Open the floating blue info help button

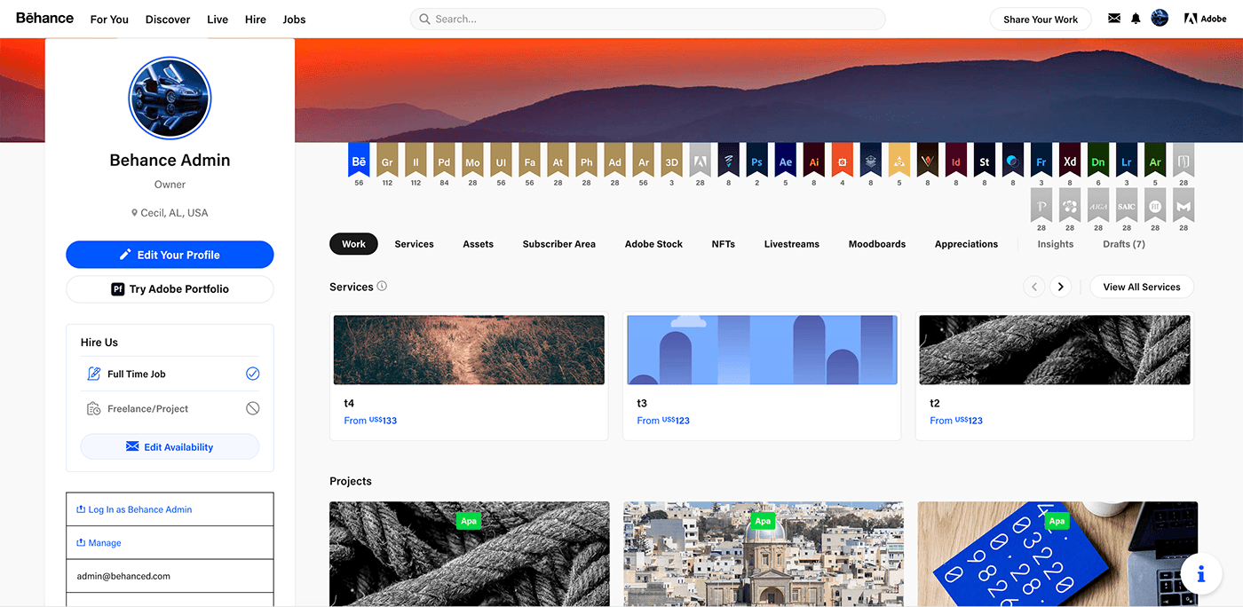pyautogui.click(x=1201, y=574)
